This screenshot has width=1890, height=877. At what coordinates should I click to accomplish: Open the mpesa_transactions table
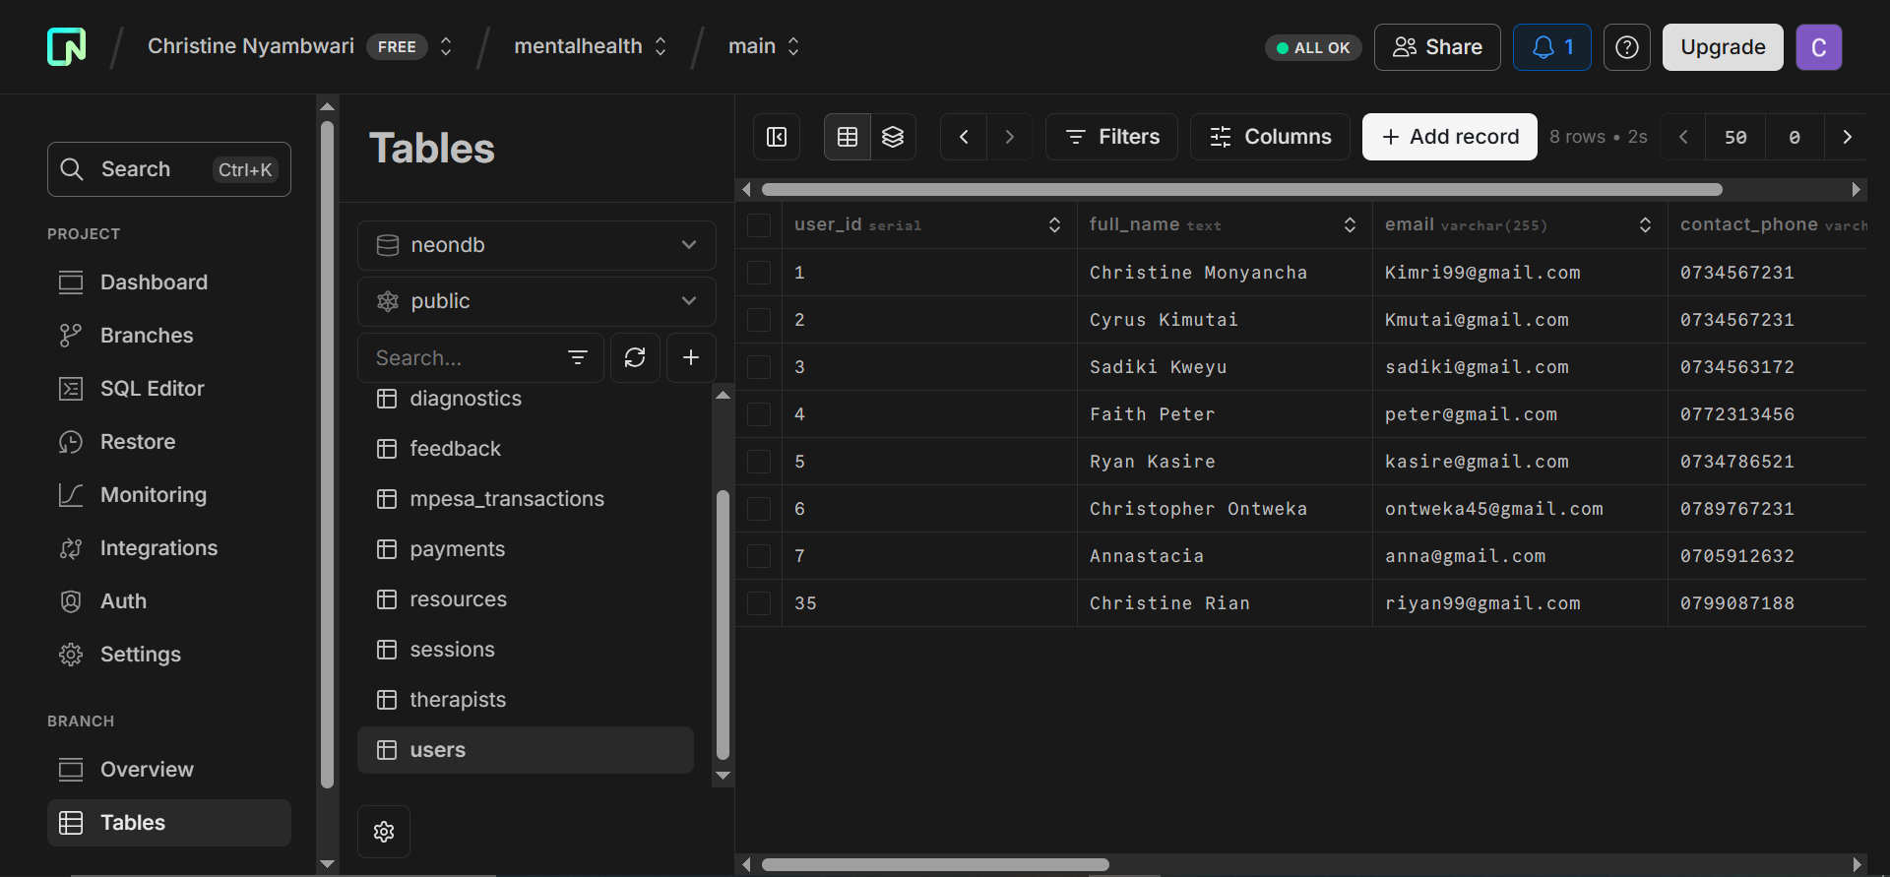(x=526, y=499)
